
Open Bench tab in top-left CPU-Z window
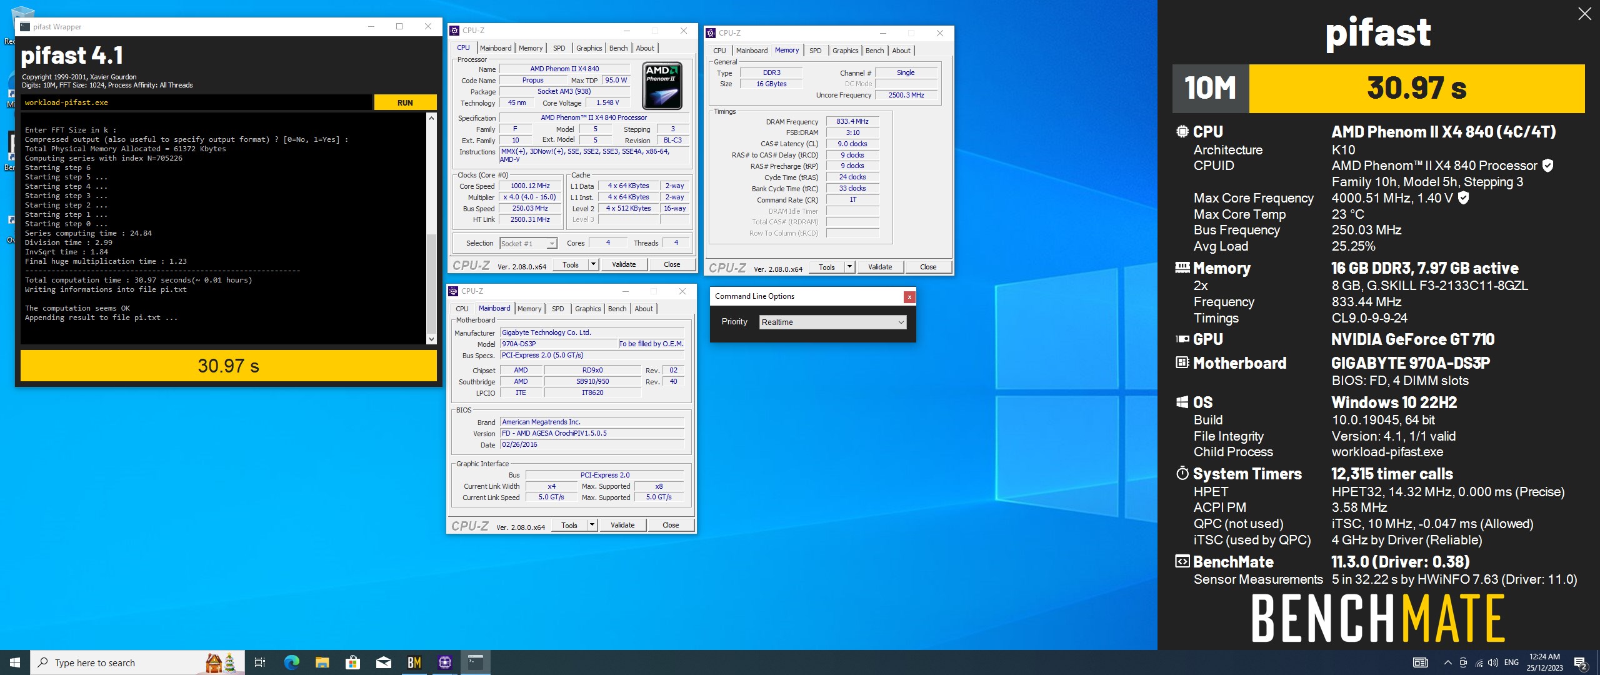click(619, 48)
